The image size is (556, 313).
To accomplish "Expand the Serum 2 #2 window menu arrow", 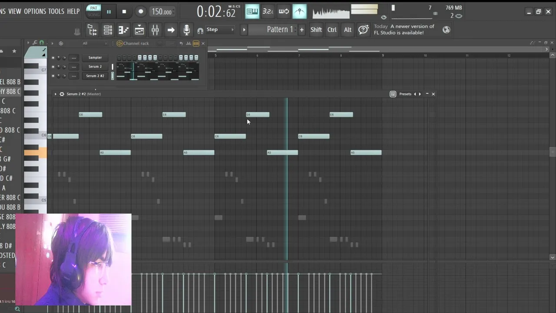I will point(55,94).
